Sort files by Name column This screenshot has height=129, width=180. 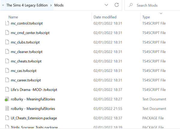click(x=13, y=17)
